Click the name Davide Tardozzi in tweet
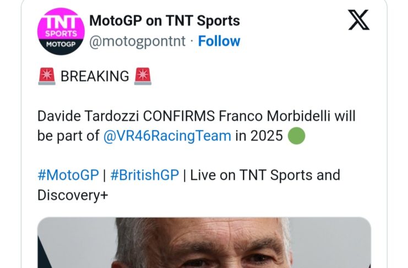 click(x=88, y=116)
